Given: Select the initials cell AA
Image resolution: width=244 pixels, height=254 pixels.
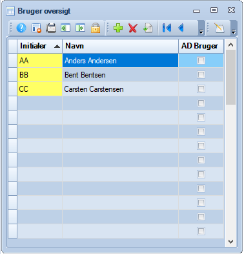Looking at the screenshot, I should tap(40, 61).
